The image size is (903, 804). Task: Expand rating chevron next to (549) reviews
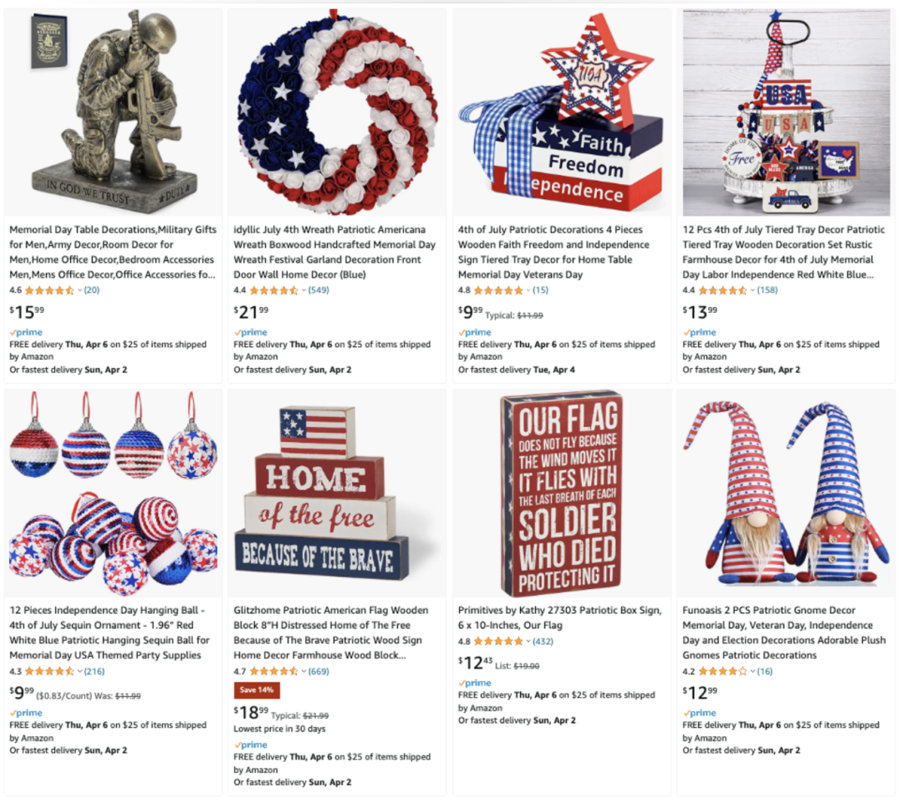(x=304, y=290)
